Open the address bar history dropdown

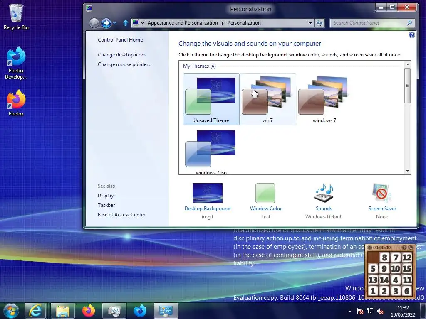pos(310,23)
